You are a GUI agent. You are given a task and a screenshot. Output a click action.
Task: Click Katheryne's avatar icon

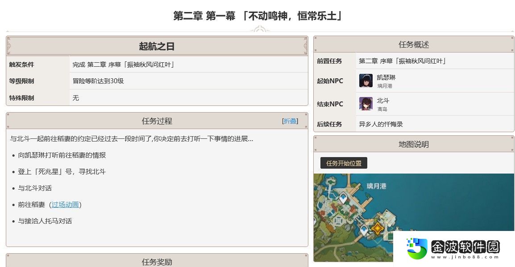(365, 81)
